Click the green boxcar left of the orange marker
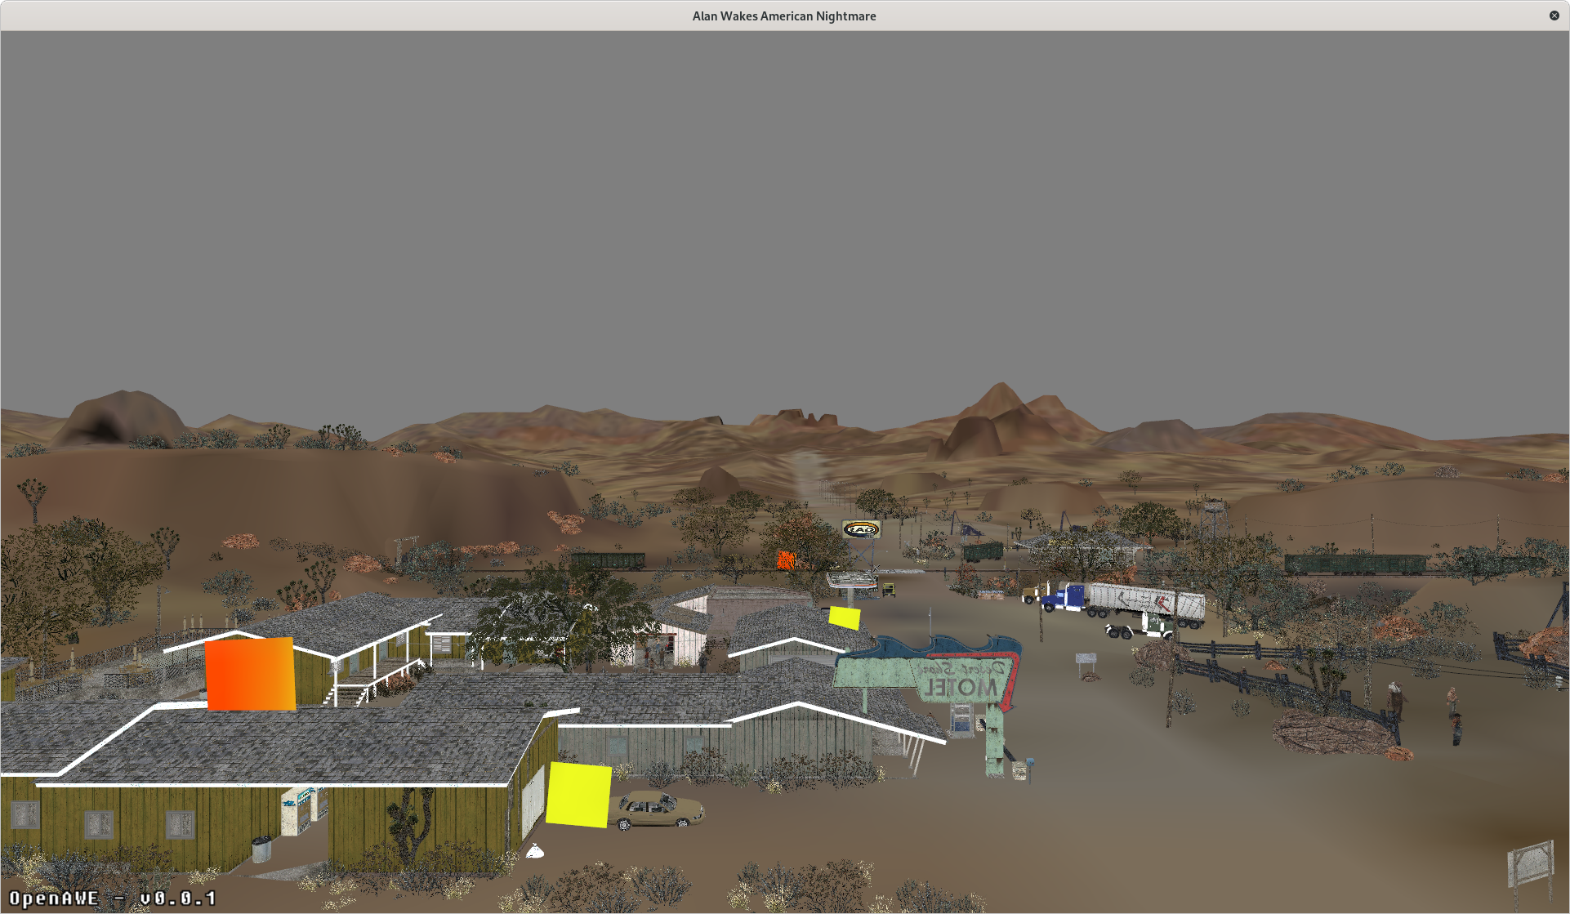Screen dimensions: 1570x914 [608, 560]
